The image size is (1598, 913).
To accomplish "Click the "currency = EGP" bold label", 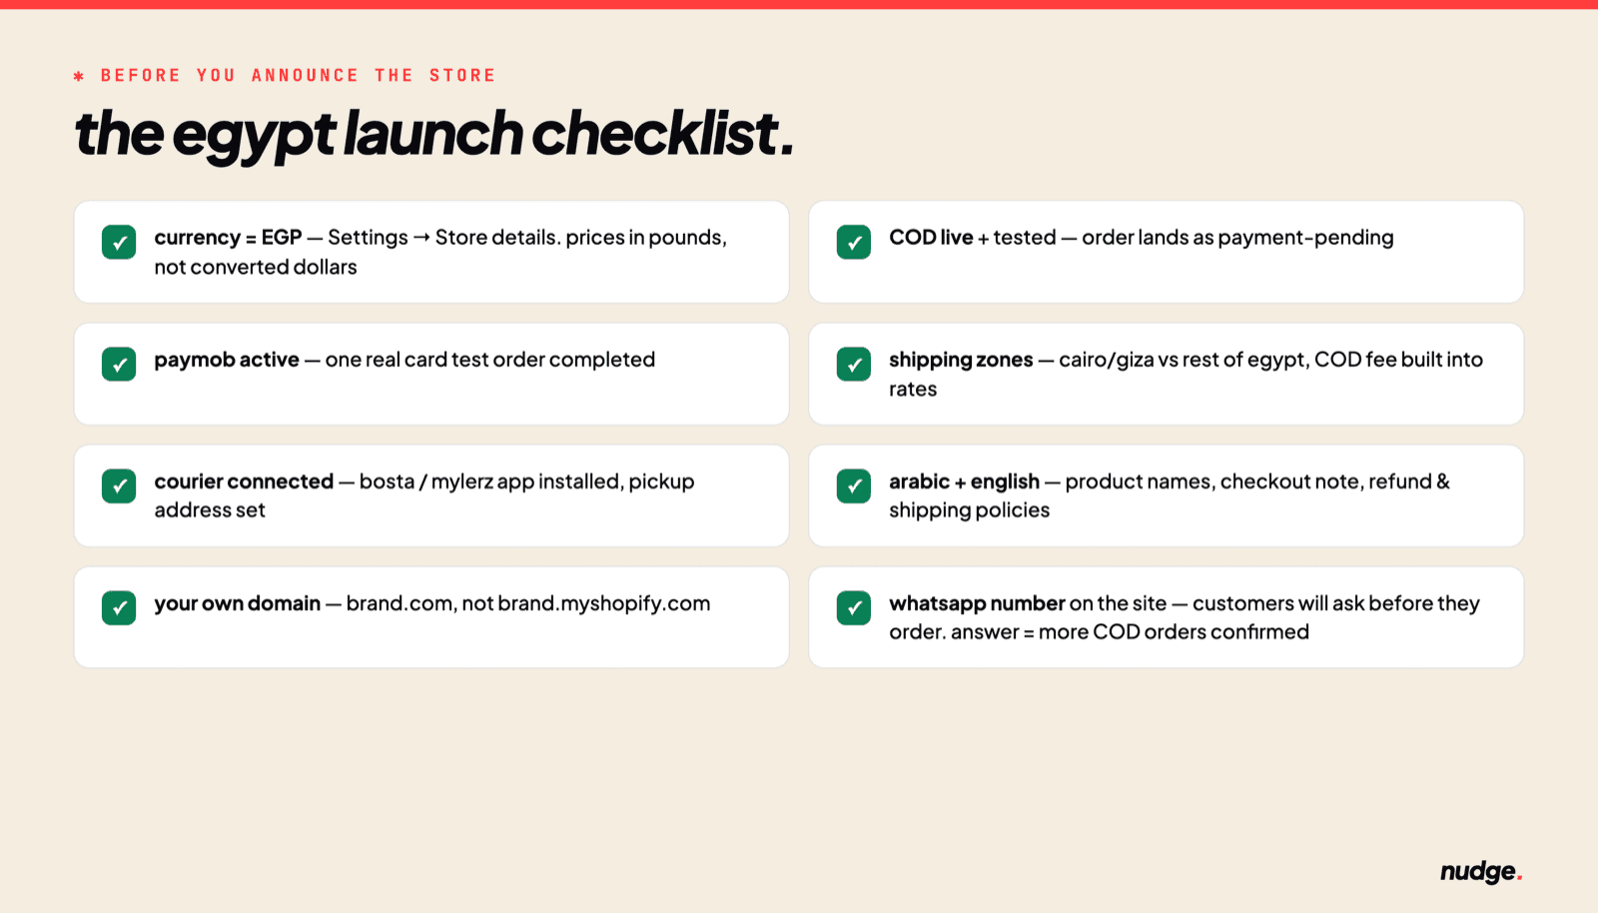I will click(228, 238).
